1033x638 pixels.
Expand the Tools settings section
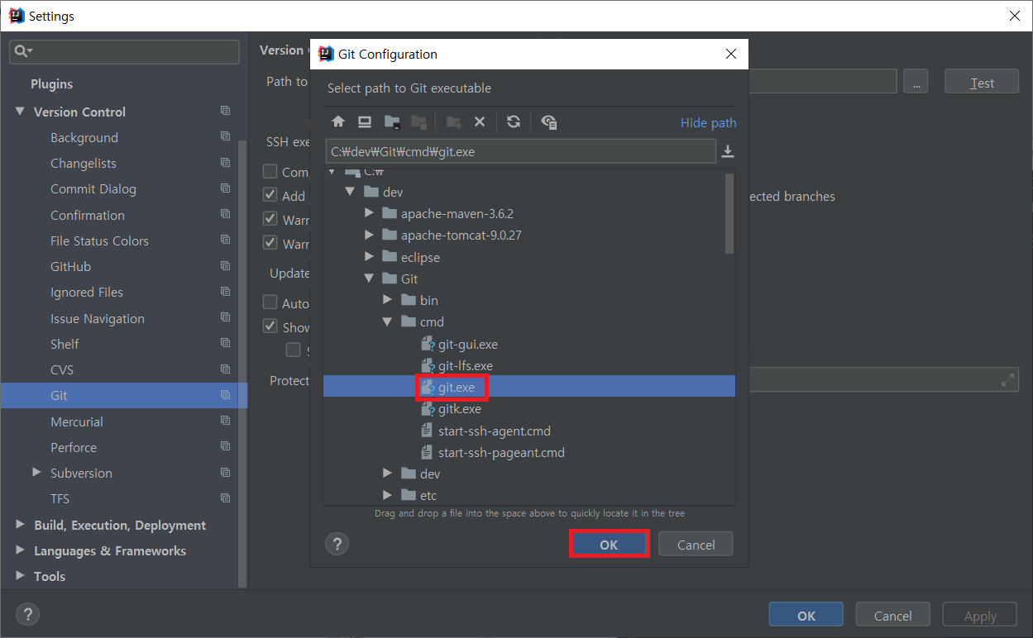click(x=20, y=575)
